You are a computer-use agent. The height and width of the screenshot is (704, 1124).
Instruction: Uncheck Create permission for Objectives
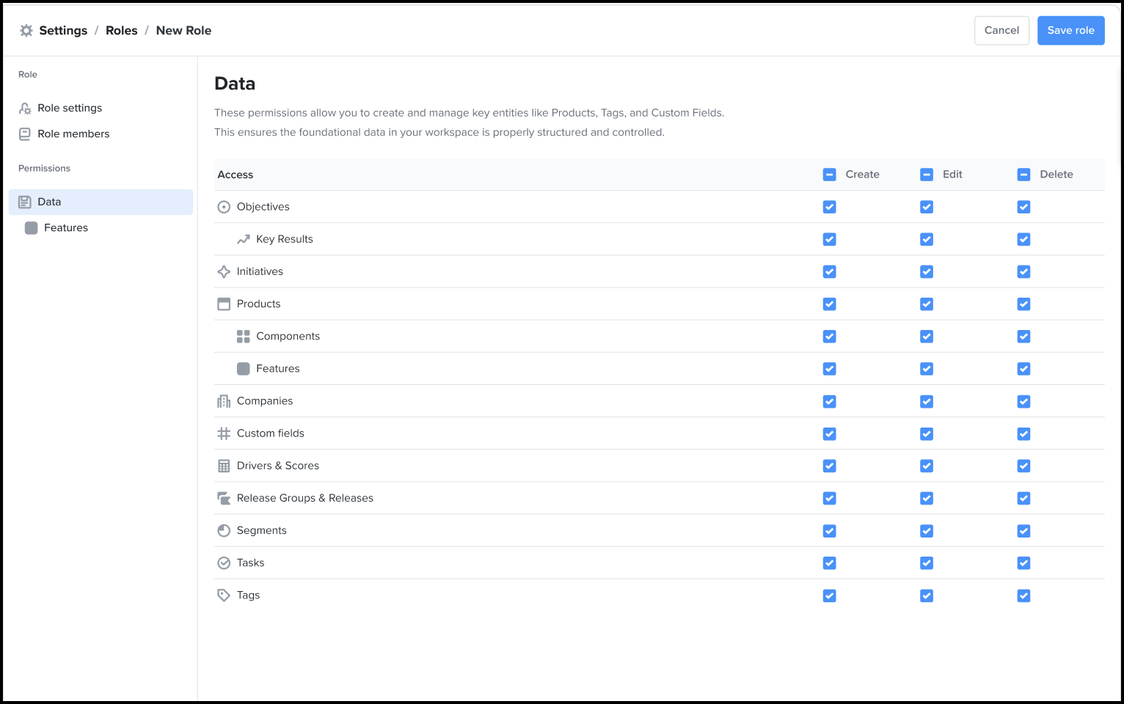pyautogui.click(x=829, y=207)
